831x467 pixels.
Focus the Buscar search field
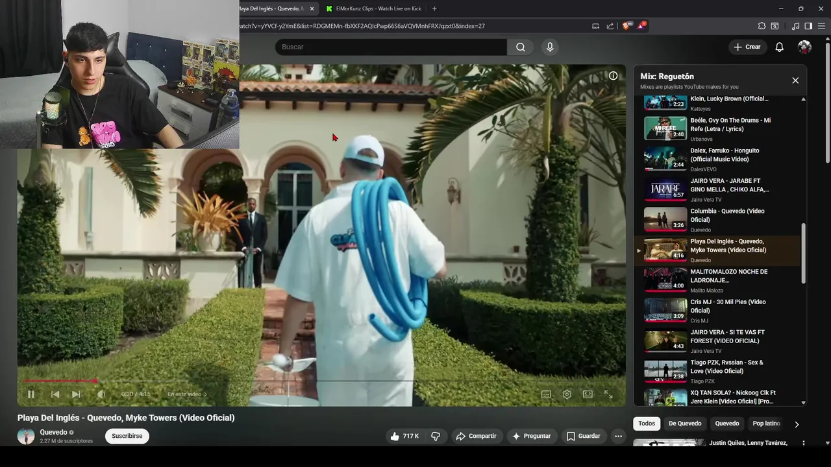[391, 47]
